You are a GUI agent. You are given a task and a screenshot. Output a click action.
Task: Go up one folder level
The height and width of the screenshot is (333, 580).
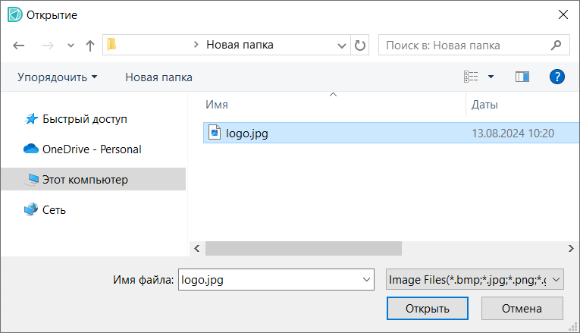[90, 46]
